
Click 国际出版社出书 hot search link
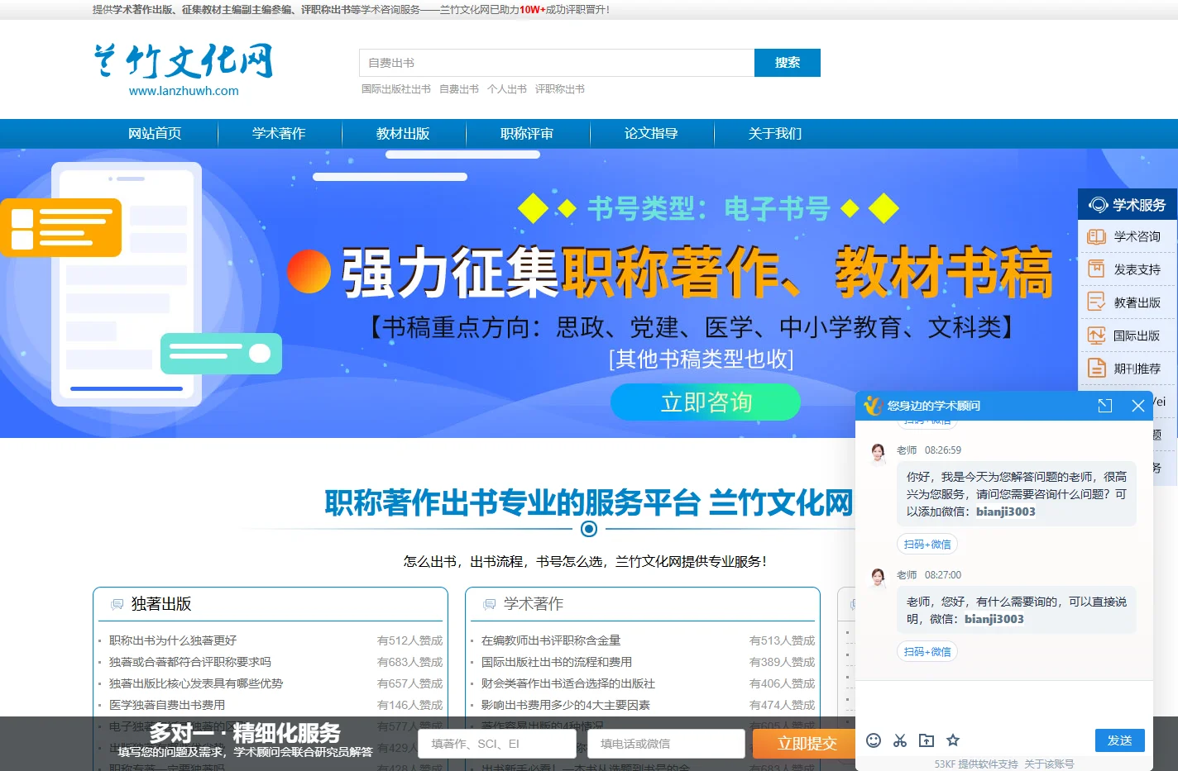tap(396, 89)
